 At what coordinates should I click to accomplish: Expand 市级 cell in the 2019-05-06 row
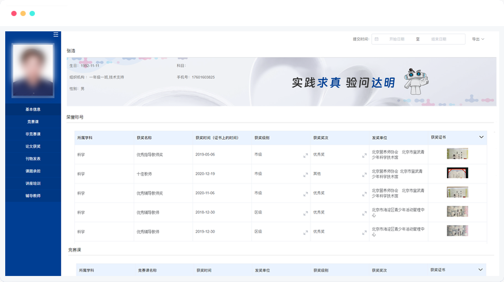[306, 155]
